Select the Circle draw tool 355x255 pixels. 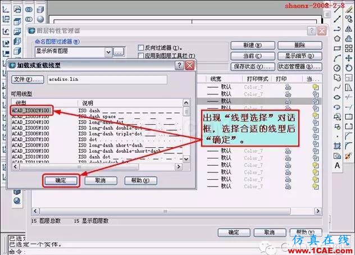click(x=337, y=68)
